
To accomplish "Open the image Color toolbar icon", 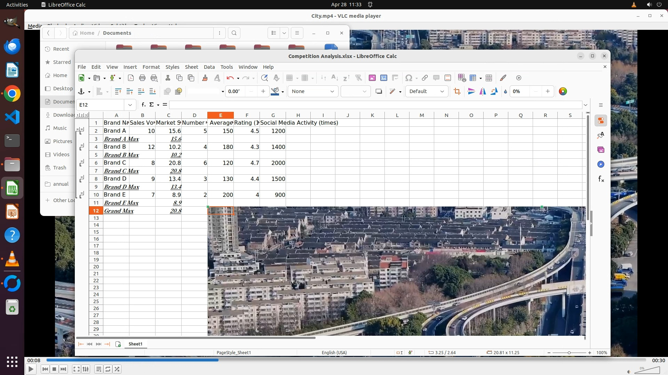I will (x=563, y=91).
